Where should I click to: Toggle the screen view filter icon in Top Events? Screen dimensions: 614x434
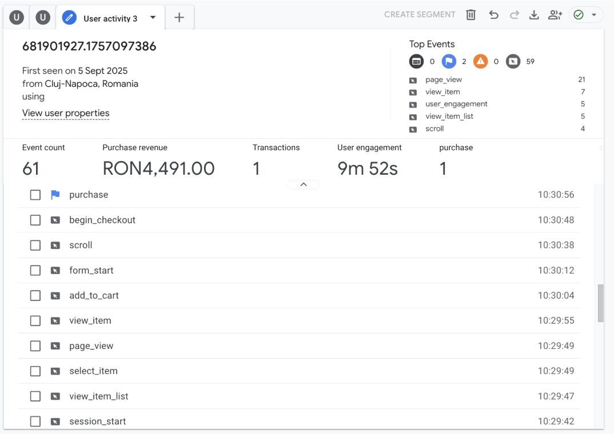point(416,61)
